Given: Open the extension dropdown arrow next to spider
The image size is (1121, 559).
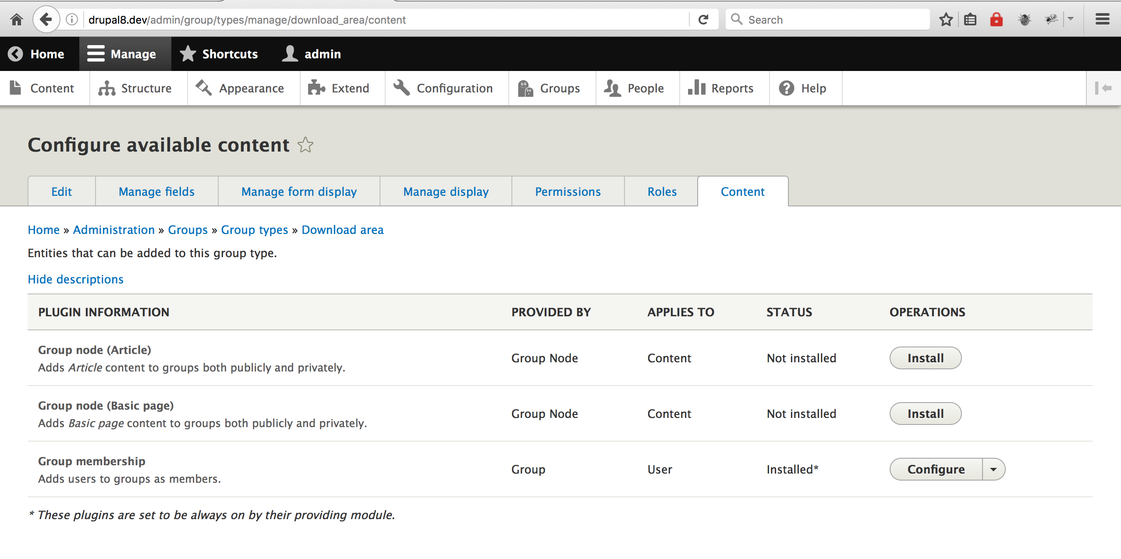Looking at the screenshot, I should tap(1071, 19).
